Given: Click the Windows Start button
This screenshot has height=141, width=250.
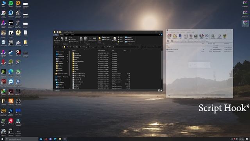Looking at the screenshot, I should tap(2, 139).
